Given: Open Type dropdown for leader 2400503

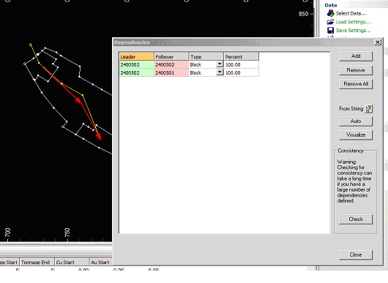Looking at the screenshot, I should coord(220,64).
